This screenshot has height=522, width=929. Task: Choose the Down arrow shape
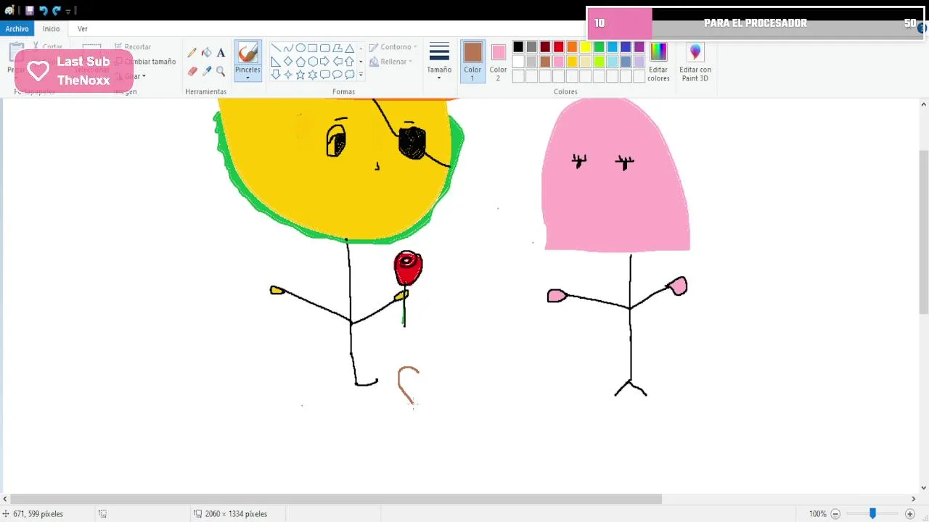point(276,75)
